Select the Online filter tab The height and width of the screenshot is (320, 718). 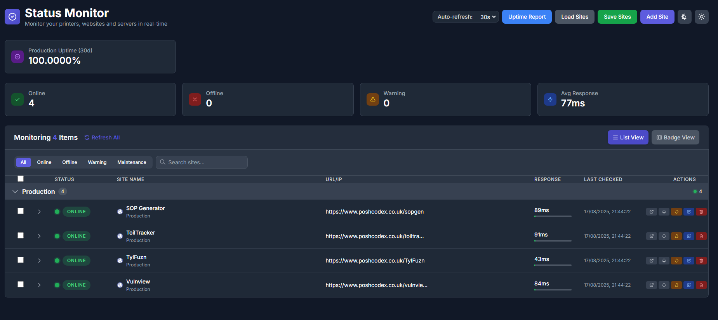click(x=44, y=162)
